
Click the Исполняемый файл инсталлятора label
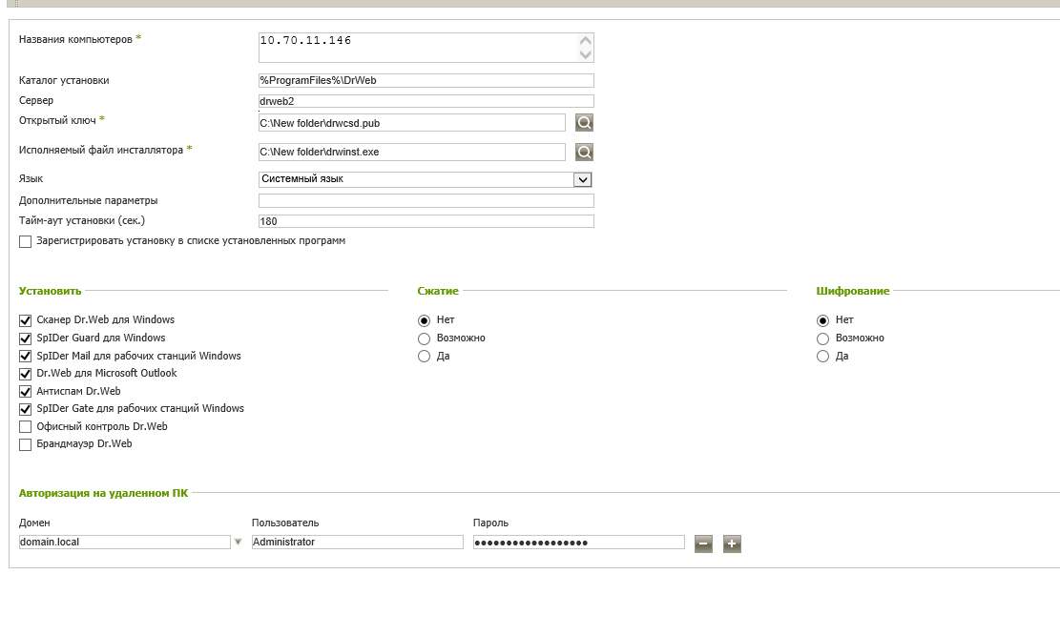pos(101,150)
